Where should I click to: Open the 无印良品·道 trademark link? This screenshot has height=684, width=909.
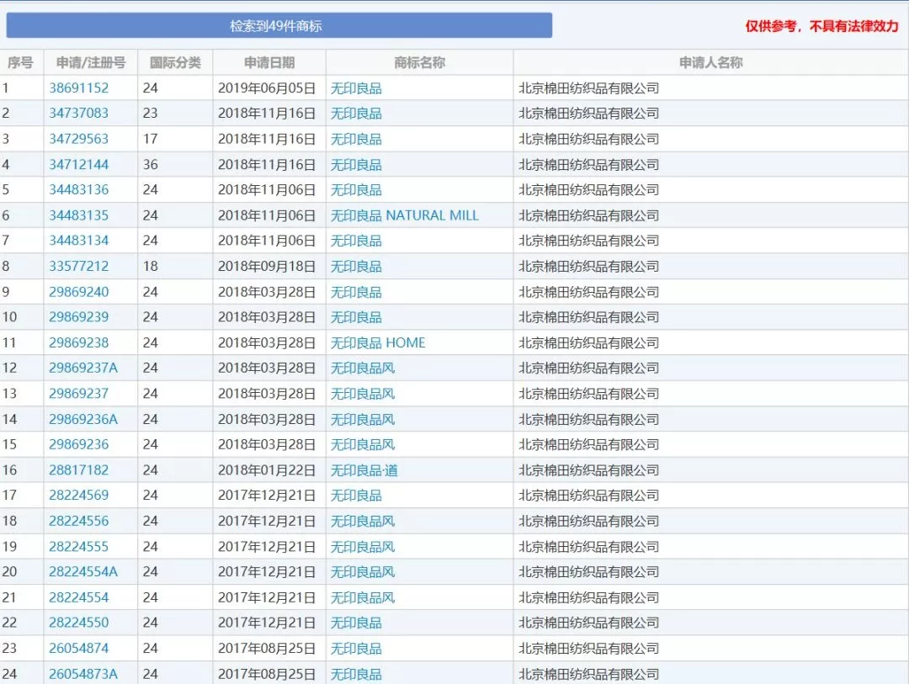(364, 470)
